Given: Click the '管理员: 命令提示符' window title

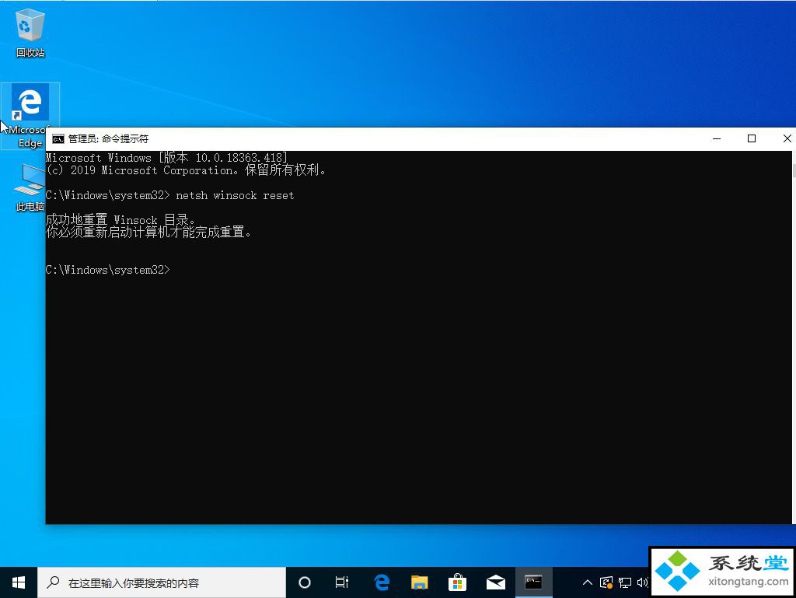Looking at the screenshot, I should pos(108,139).
